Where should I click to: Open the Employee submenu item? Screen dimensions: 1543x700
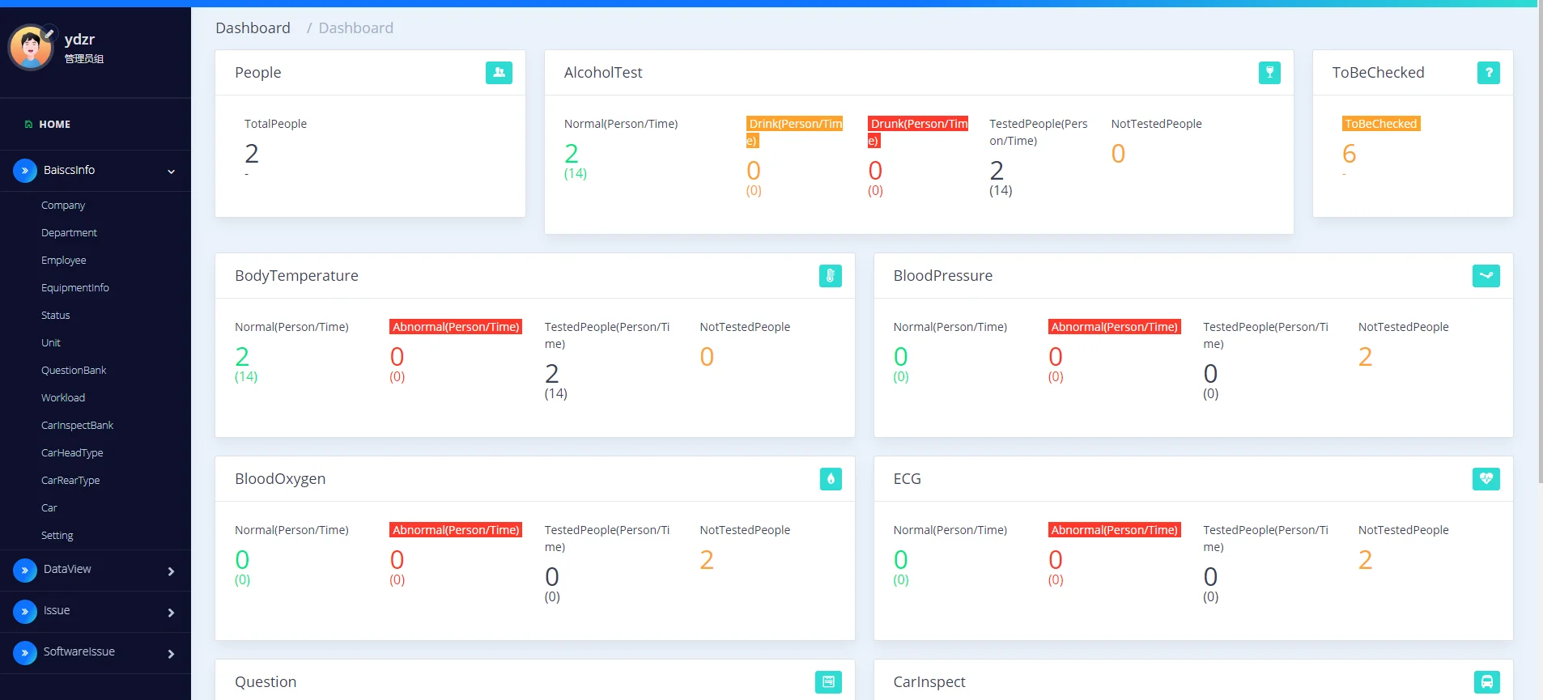tap(63, 261)
